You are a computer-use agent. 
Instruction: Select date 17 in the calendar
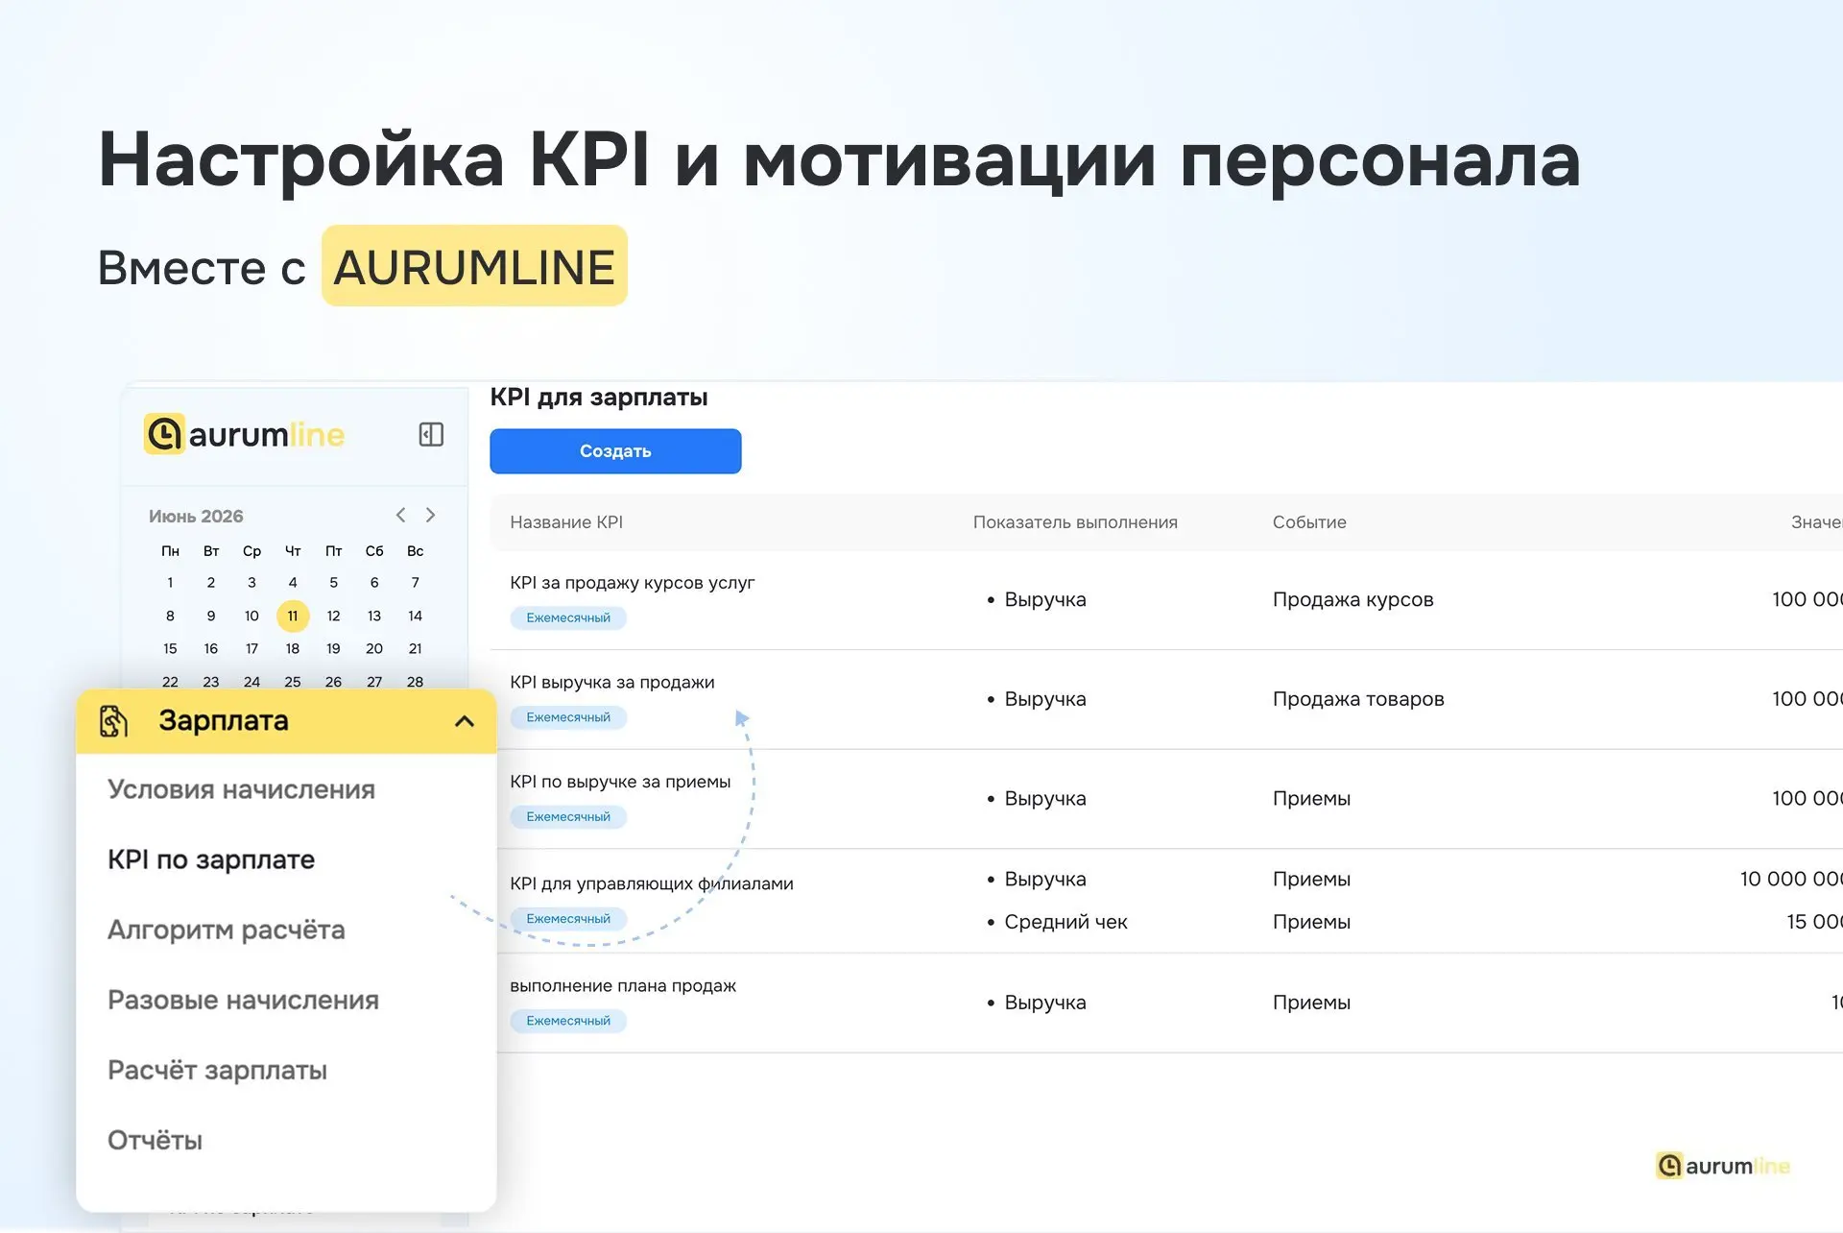[251, 648]
